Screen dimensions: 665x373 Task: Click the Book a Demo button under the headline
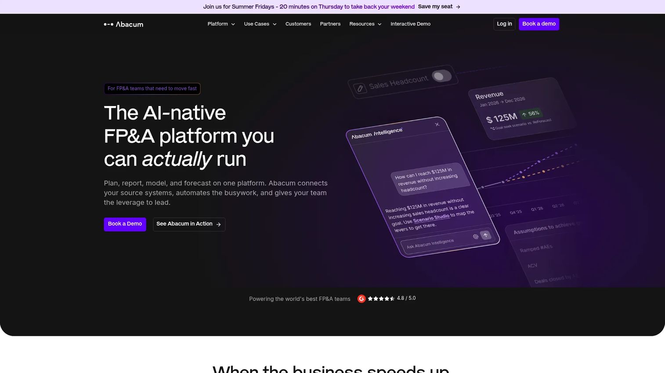(x=125, y=224)
